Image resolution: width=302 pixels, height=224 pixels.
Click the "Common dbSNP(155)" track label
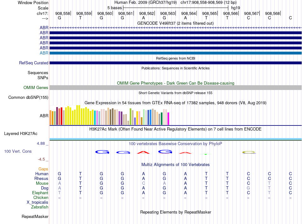28,97
